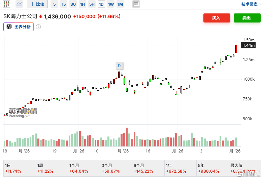
Task: Select the candlestick chart type icon
Action: (6, 4)
